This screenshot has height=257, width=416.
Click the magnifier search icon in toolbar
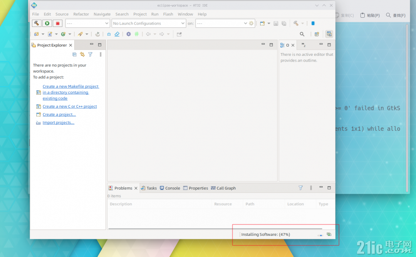click(302, 34)
